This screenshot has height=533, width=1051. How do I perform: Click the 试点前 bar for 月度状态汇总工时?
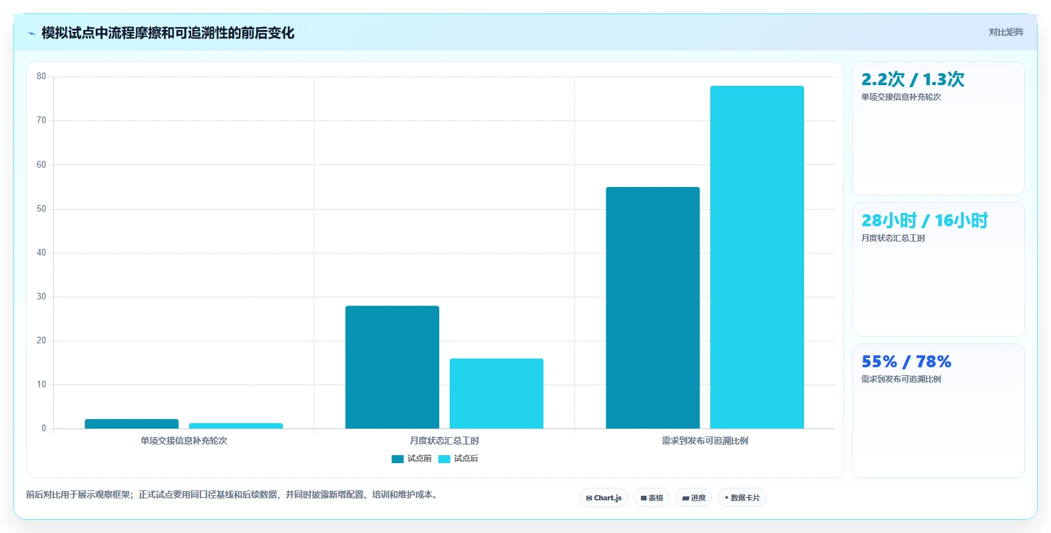pyautogui.click(x=392, y=367)
